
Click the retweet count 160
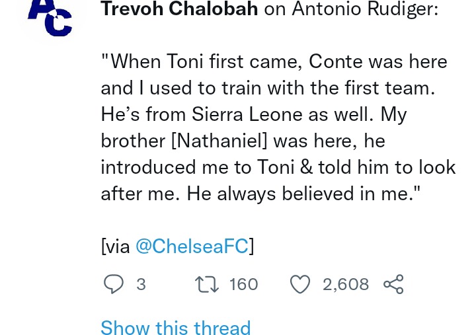click(x=243, y=284)
